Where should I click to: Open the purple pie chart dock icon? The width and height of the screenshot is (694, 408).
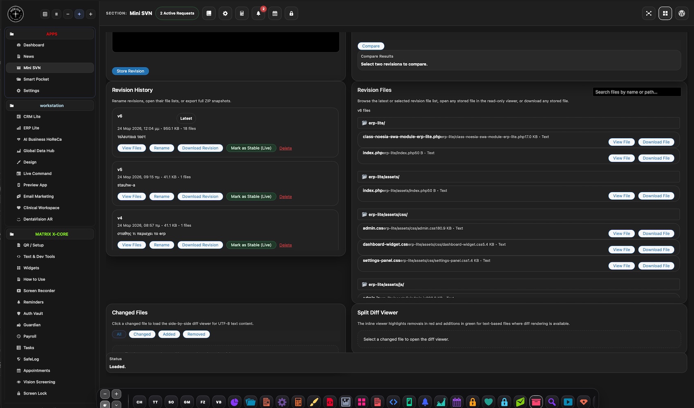pos(234,402)
